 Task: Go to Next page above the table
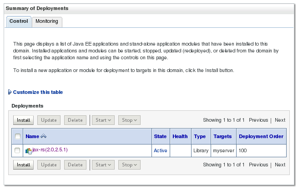coord(280,120)
